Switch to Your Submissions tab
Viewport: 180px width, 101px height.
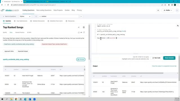click(x=21, y=21)
